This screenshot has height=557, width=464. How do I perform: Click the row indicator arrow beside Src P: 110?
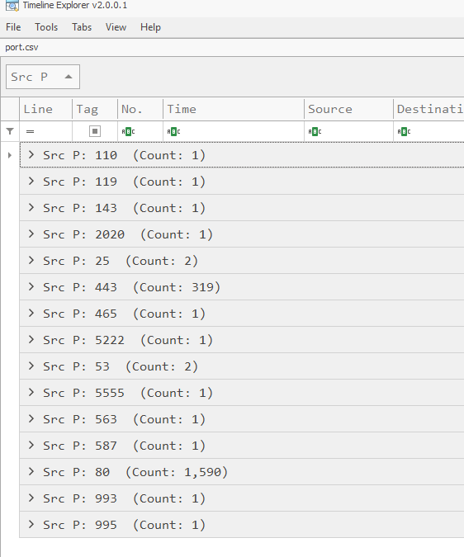[x=10, y=155]
